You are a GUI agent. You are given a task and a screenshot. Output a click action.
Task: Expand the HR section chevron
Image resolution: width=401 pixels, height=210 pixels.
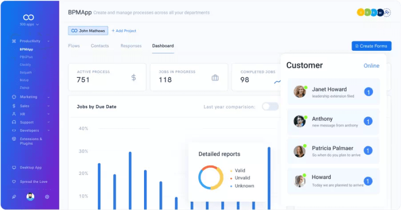tap(48, 114)
